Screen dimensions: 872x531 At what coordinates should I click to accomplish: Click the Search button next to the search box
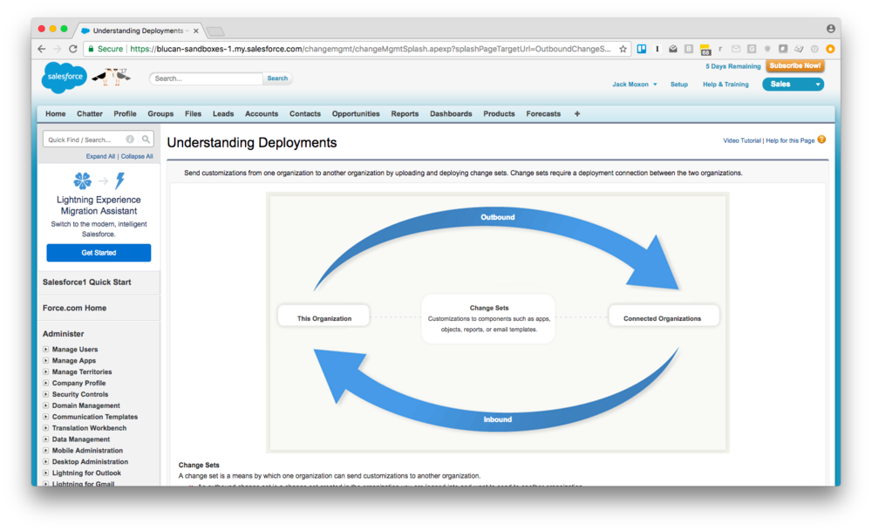tap(277, 78)
